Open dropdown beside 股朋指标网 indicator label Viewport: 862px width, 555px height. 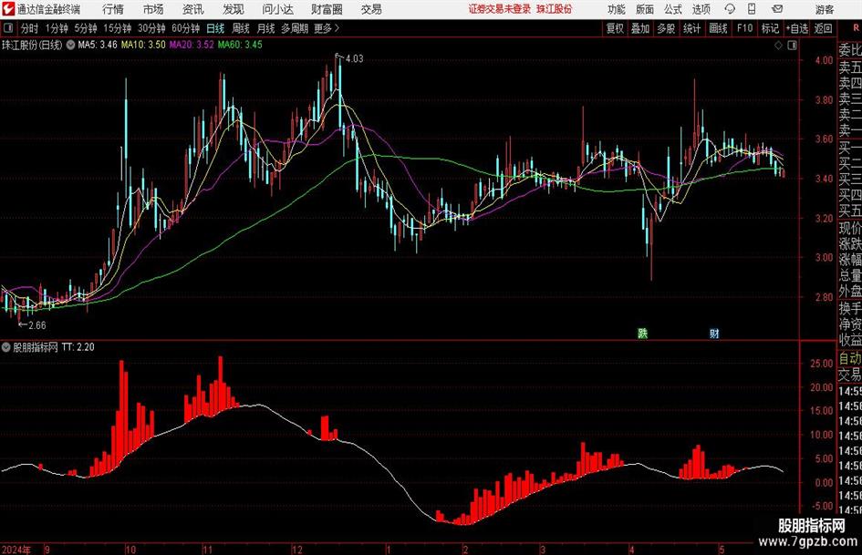[6, 347]
